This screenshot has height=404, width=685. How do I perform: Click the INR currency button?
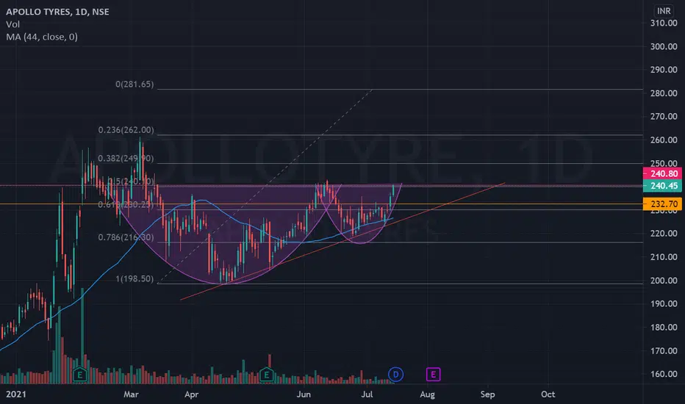tap(664, 11)
